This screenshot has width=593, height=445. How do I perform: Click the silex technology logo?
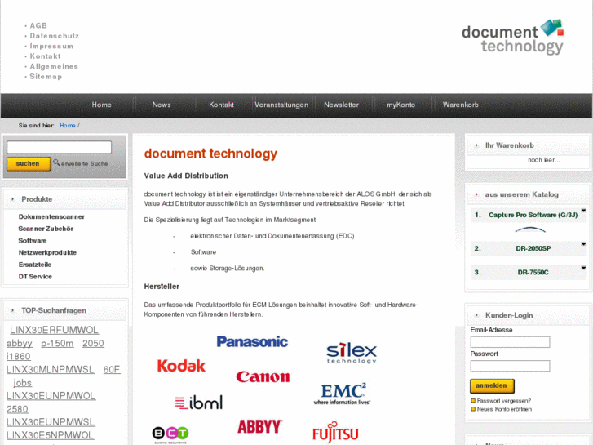[x=352, y=353]
